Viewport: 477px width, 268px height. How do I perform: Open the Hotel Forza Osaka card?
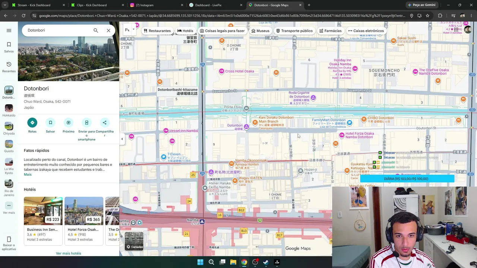click(x=84, y=221)
